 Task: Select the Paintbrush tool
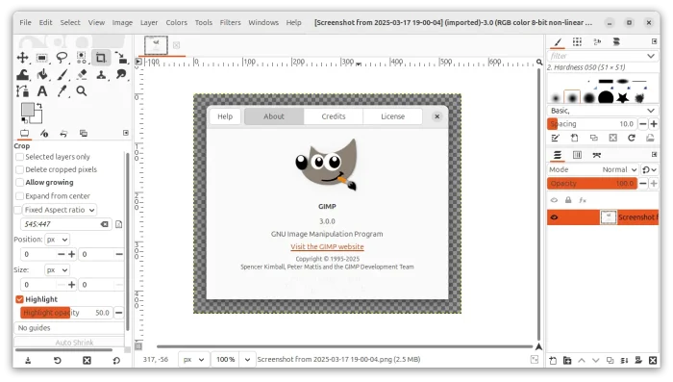coord(62,75)
